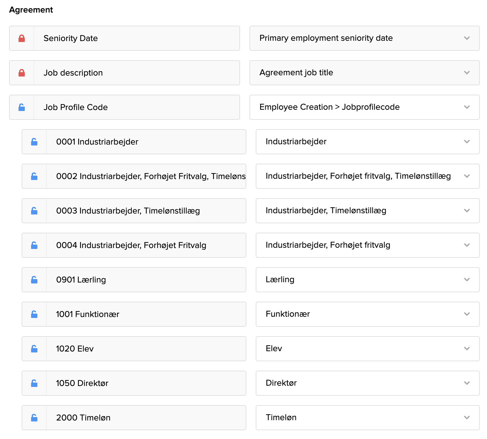Click the red lock icon beside Job description

click(x=22, y=73)
